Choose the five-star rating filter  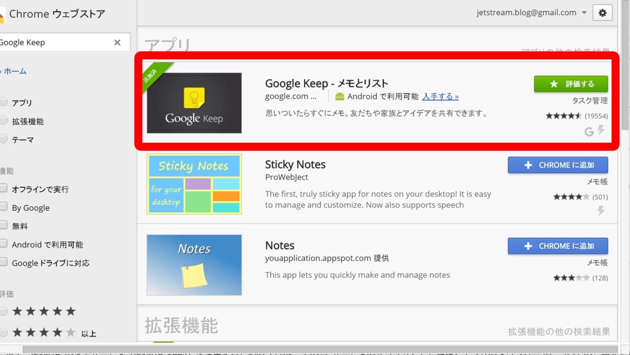(3, 311)
